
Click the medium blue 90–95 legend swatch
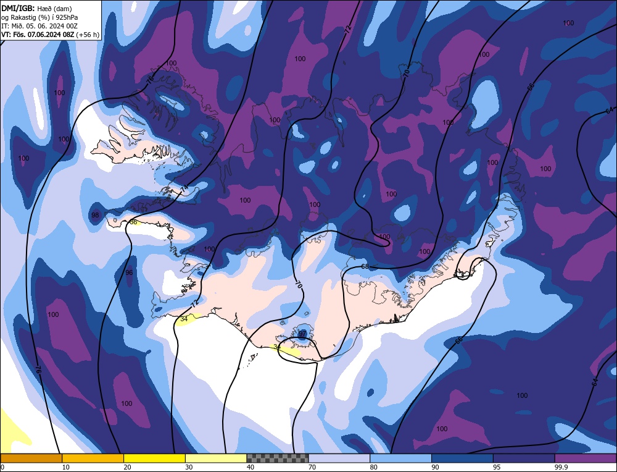point(462,458)
